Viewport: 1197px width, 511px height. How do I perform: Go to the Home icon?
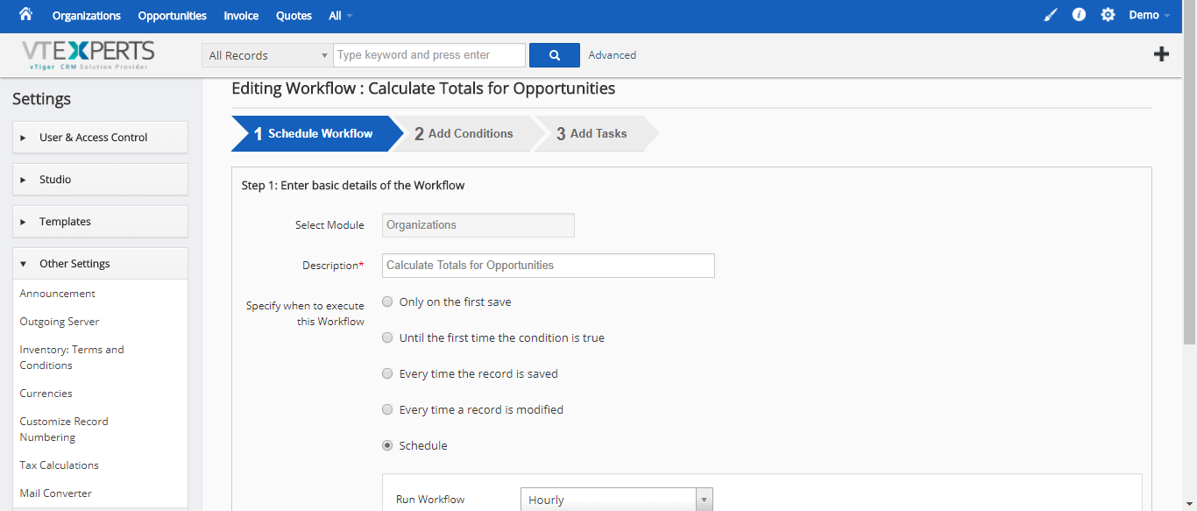coord(25,14)
